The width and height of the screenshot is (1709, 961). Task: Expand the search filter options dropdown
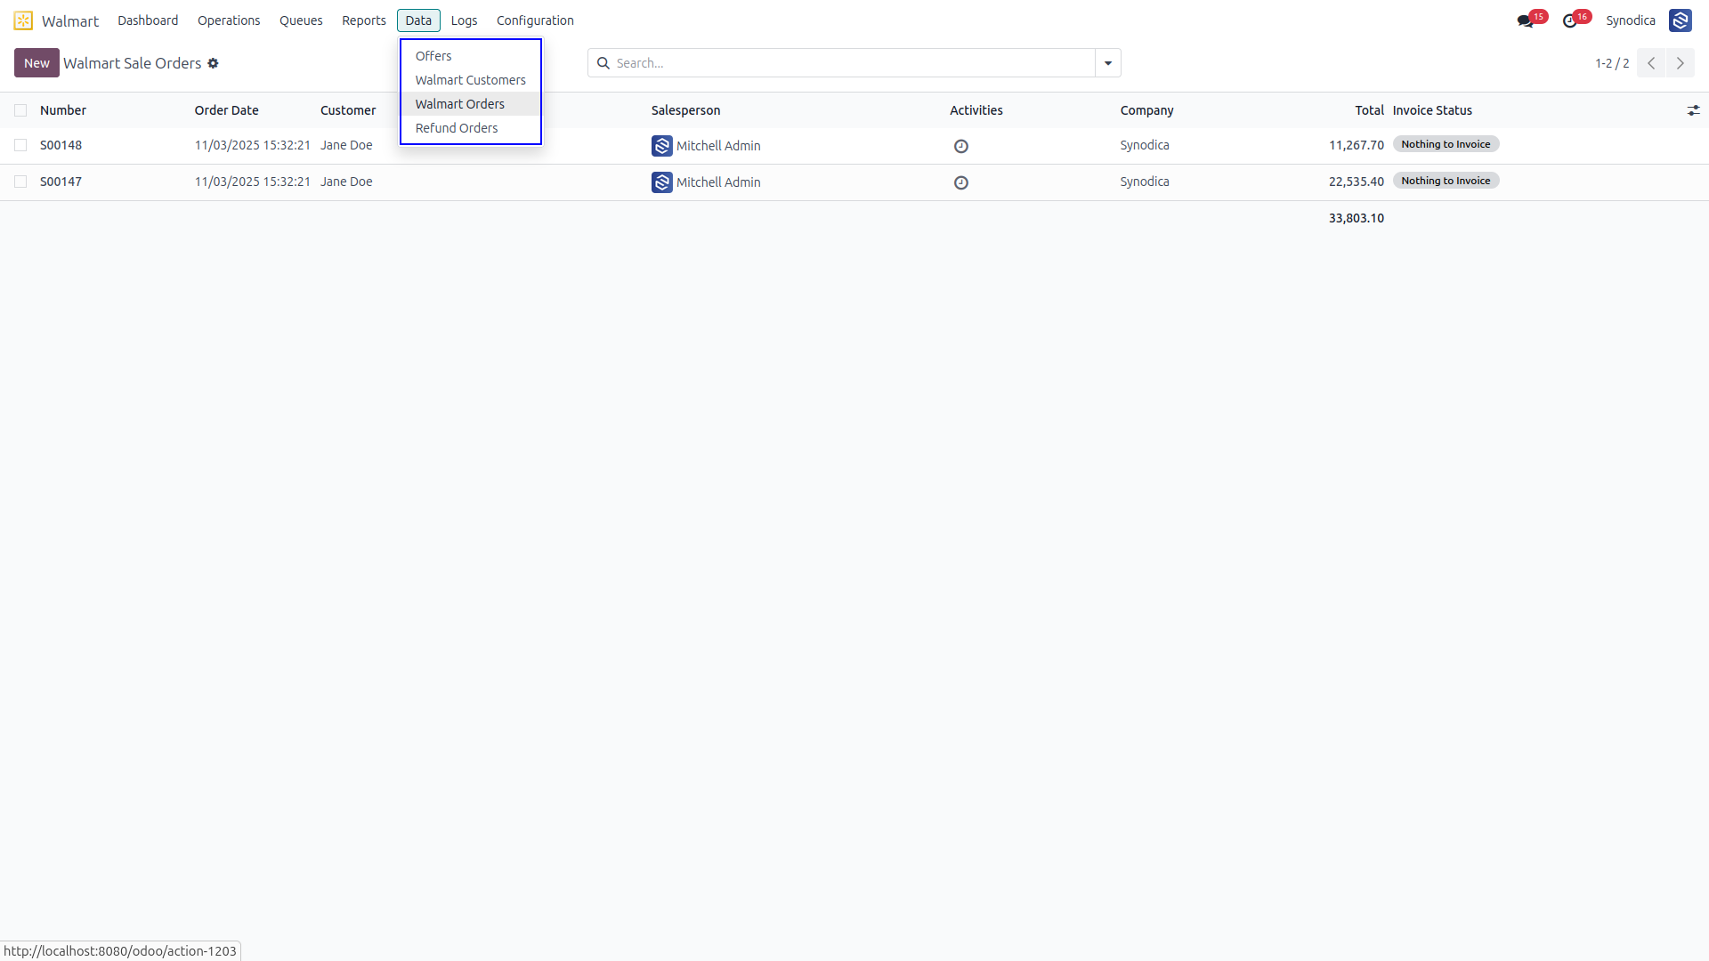[1108, 63]
